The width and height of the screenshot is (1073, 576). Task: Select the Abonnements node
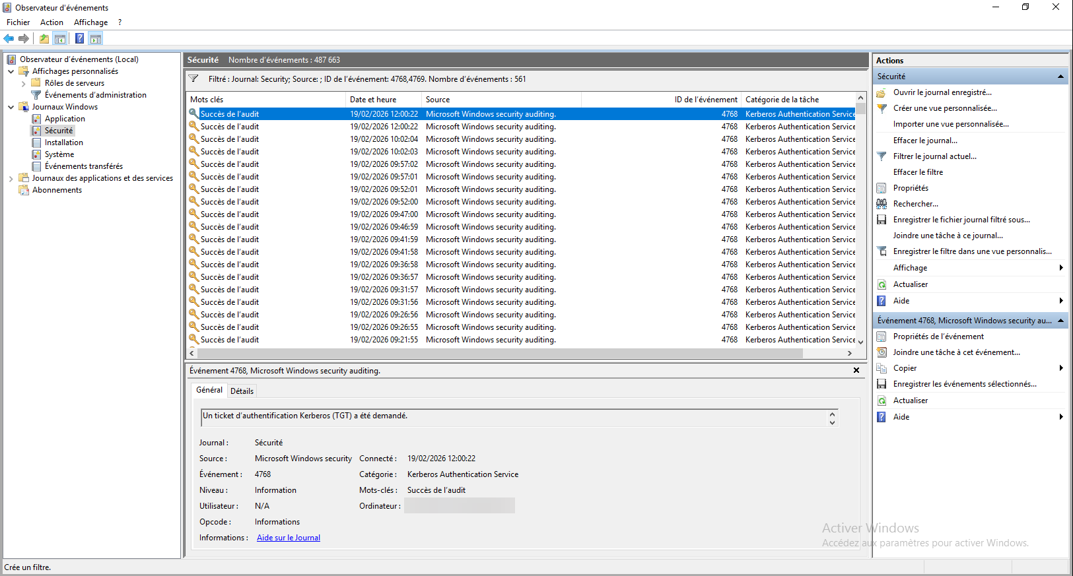click(57, 190)
